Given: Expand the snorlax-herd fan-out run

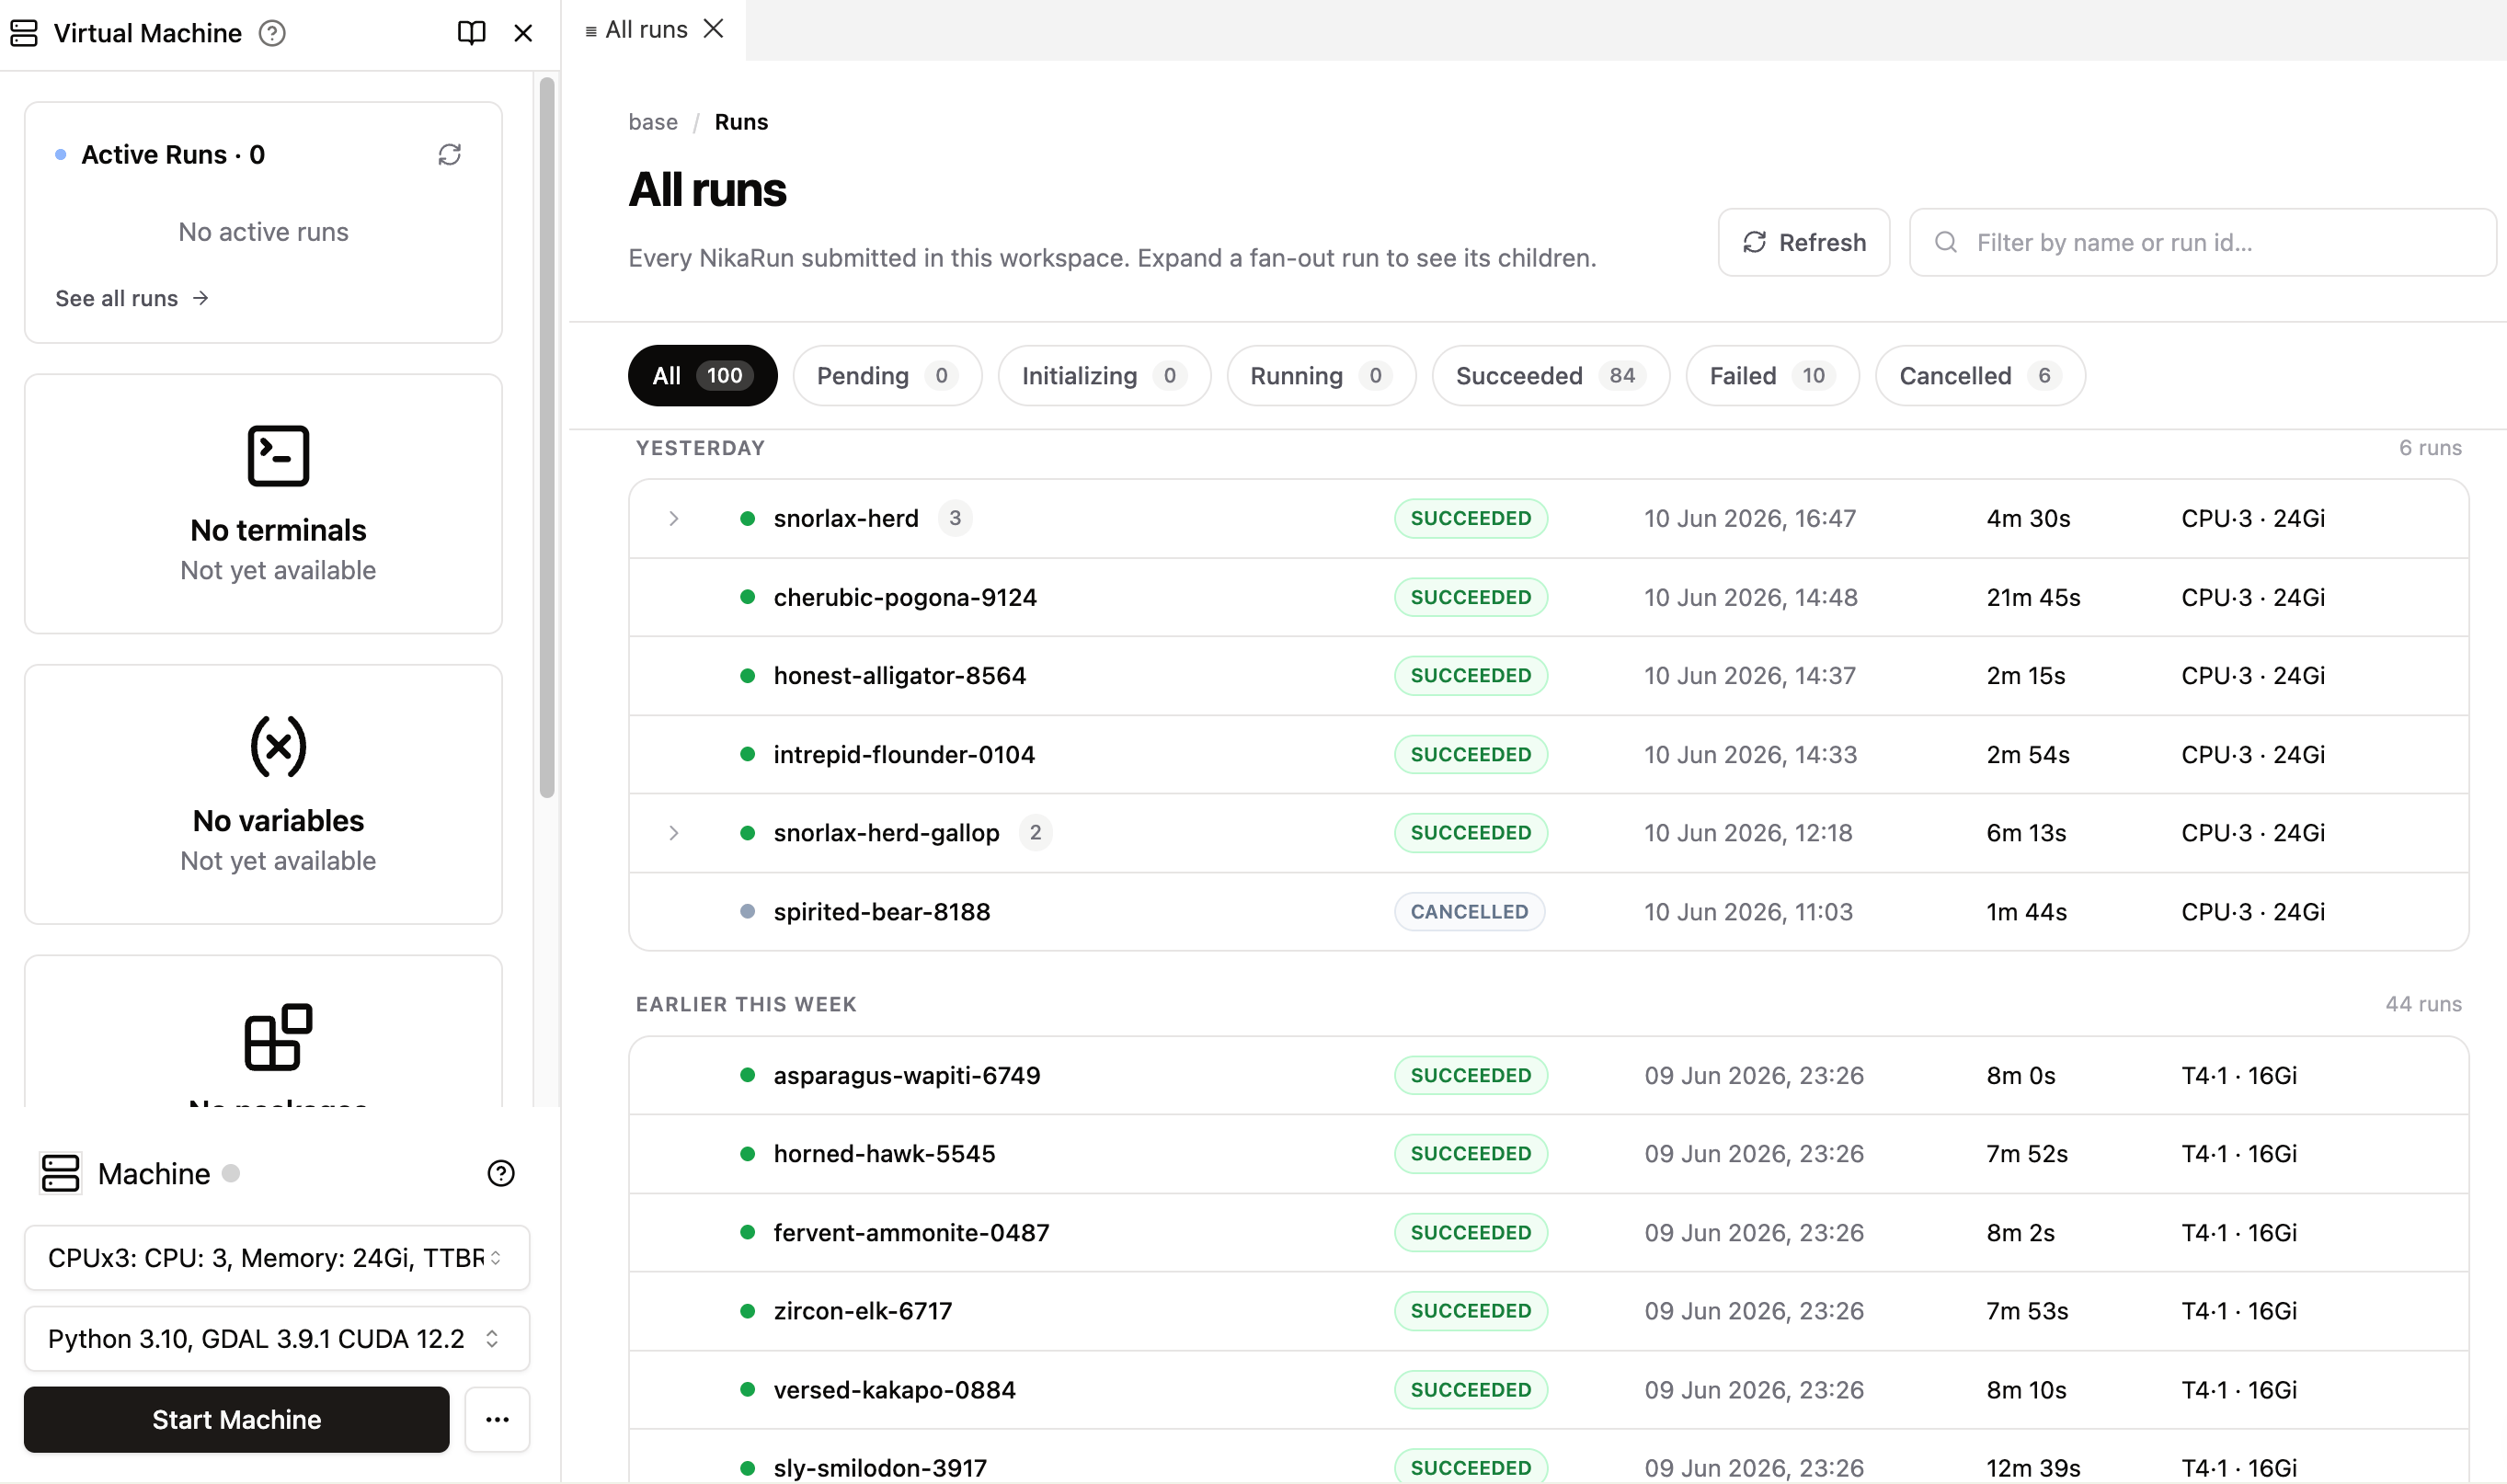Looking at the screenshot, I should pyautogui.click(x=674, y=518).
